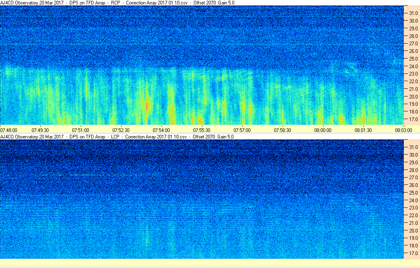
Task: Click the 29.0 frequency label on RCP plot
Action: click(413, 28)
